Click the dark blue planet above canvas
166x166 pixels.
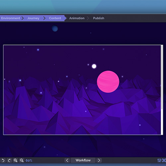coord(55,29)
